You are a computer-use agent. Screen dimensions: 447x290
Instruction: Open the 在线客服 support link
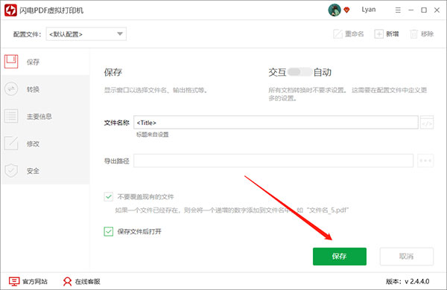tap(82, 282)
